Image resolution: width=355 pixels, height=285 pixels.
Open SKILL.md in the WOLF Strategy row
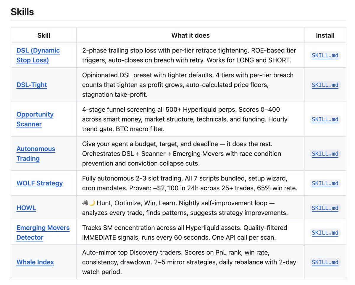point(325,183)
